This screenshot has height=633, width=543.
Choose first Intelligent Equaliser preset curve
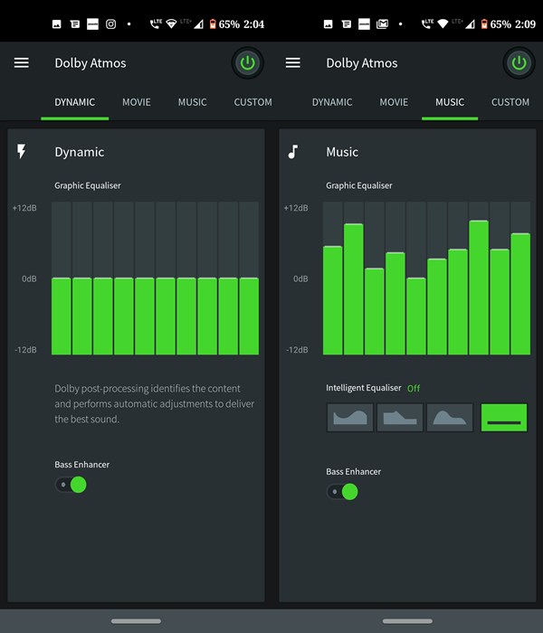[350, 418]
